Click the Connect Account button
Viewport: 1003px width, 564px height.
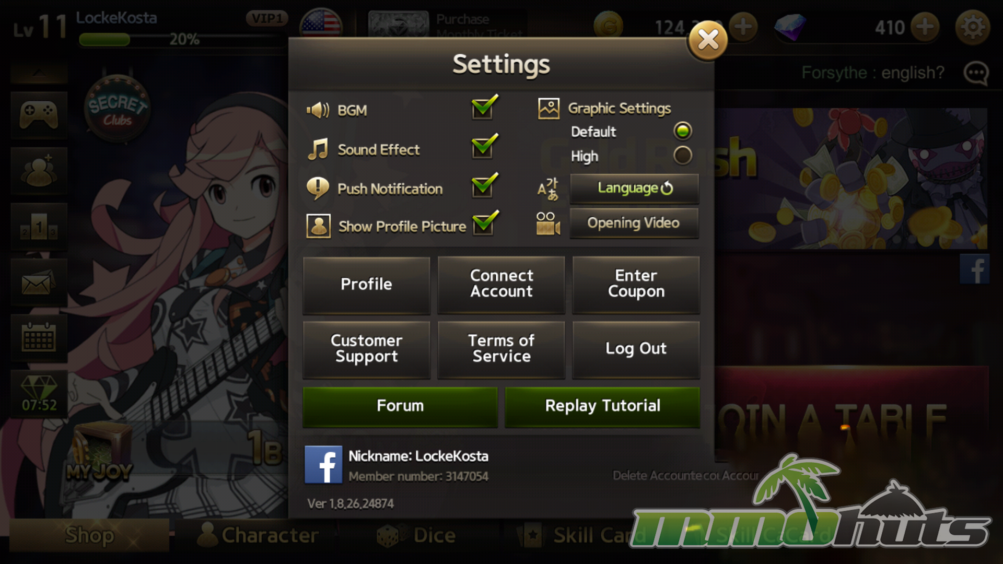pos(501,285)
